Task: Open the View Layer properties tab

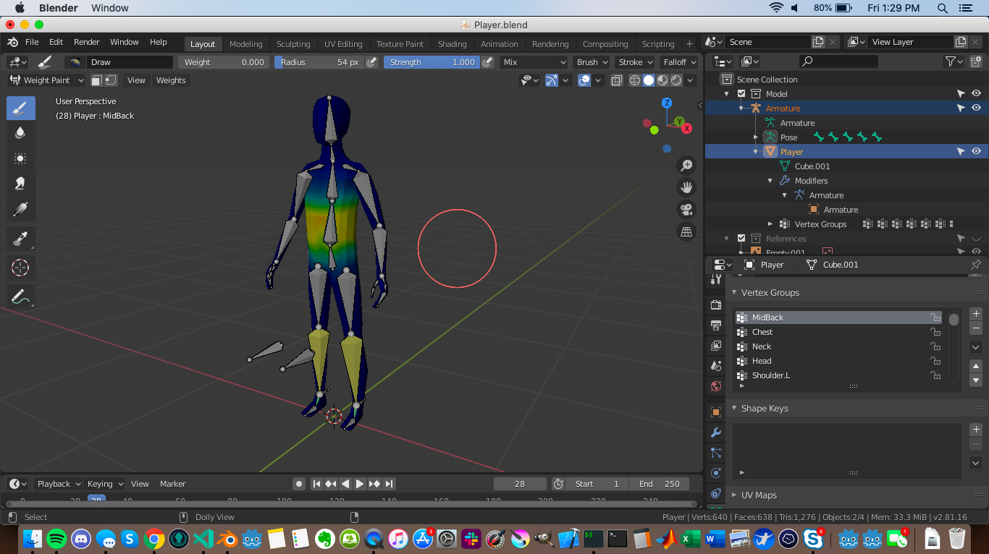Action: click(716, 345)
